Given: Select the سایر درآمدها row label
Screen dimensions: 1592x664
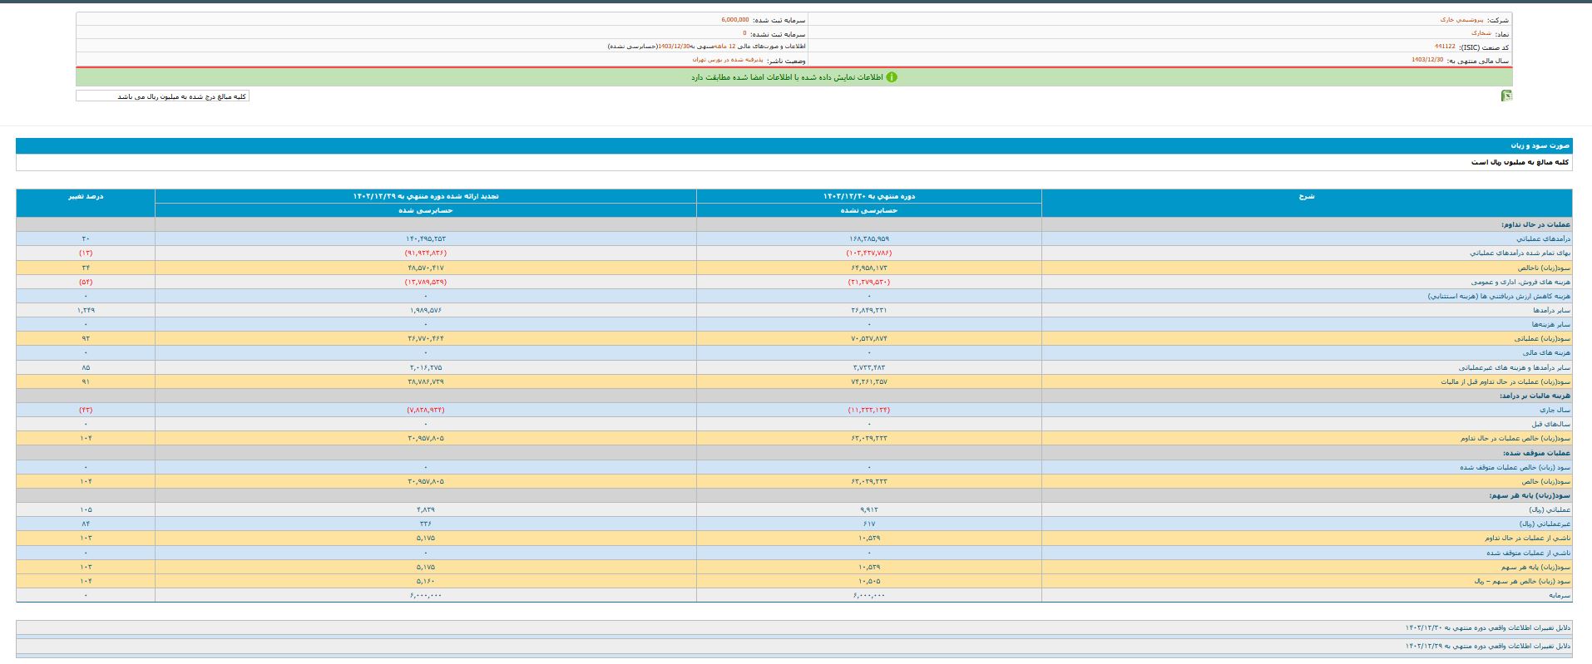Looking at the screenshot, I should click(x=1551, y=310).
